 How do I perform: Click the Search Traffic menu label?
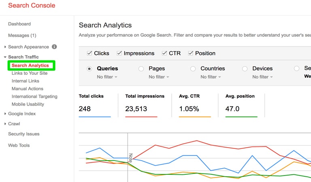(x=23, y=57)
